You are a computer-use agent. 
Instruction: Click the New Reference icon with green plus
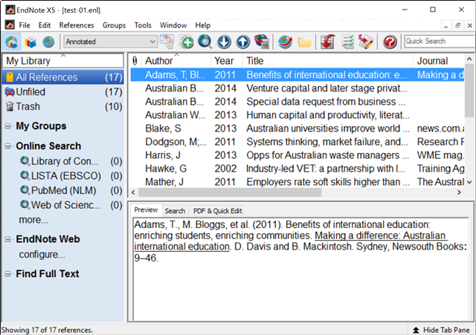click(186, 42)
